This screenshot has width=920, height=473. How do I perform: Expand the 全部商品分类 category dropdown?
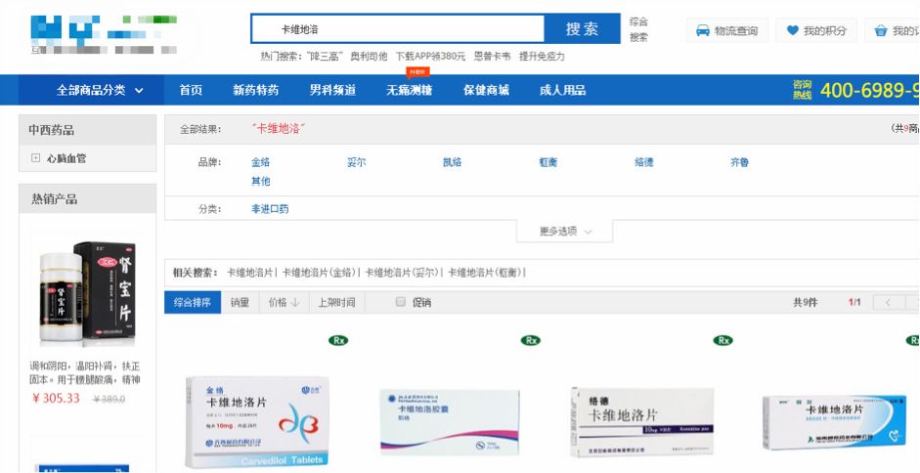pyautogui.click(x=92, y=90)
